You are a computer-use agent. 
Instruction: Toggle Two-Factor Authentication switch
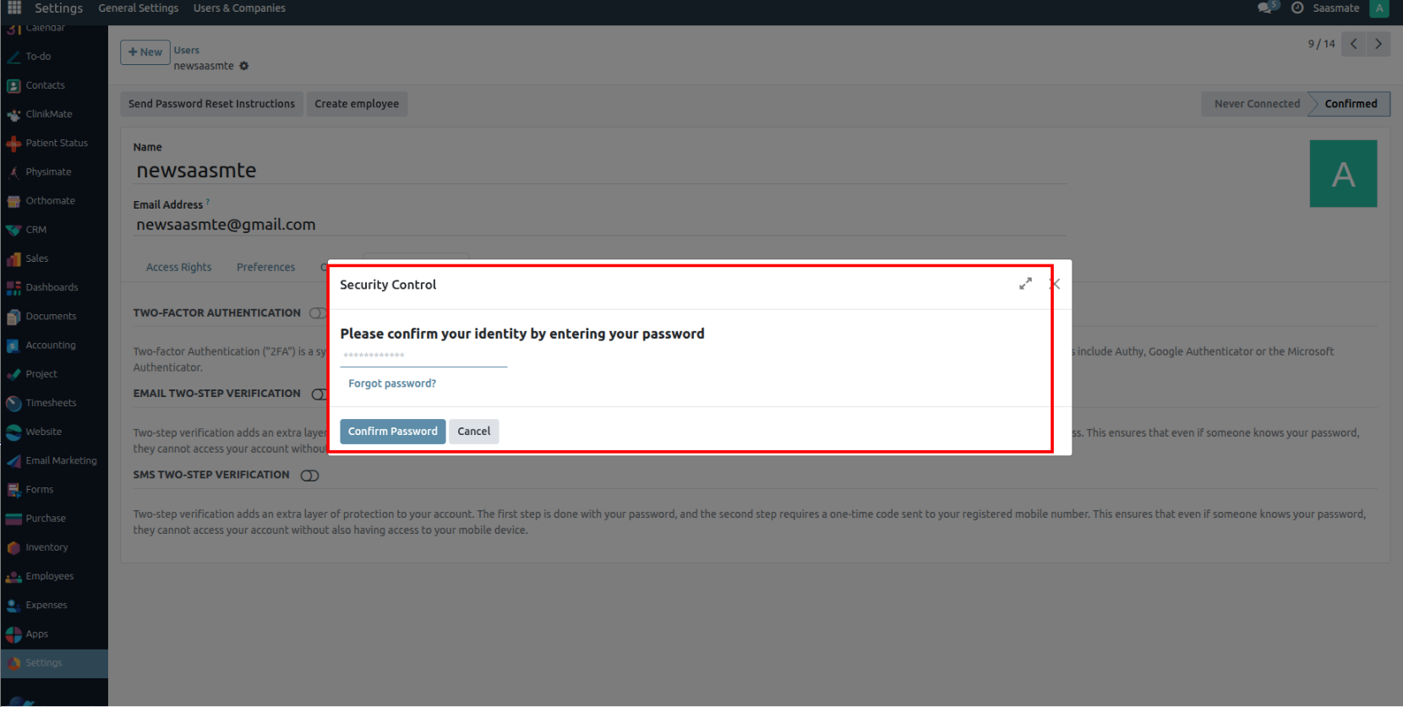317,313
